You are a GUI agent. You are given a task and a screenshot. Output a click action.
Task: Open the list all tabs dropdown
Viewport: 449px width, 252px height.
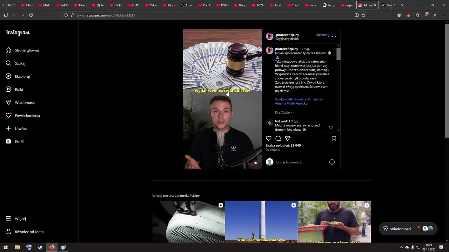(x=403, y=5)
